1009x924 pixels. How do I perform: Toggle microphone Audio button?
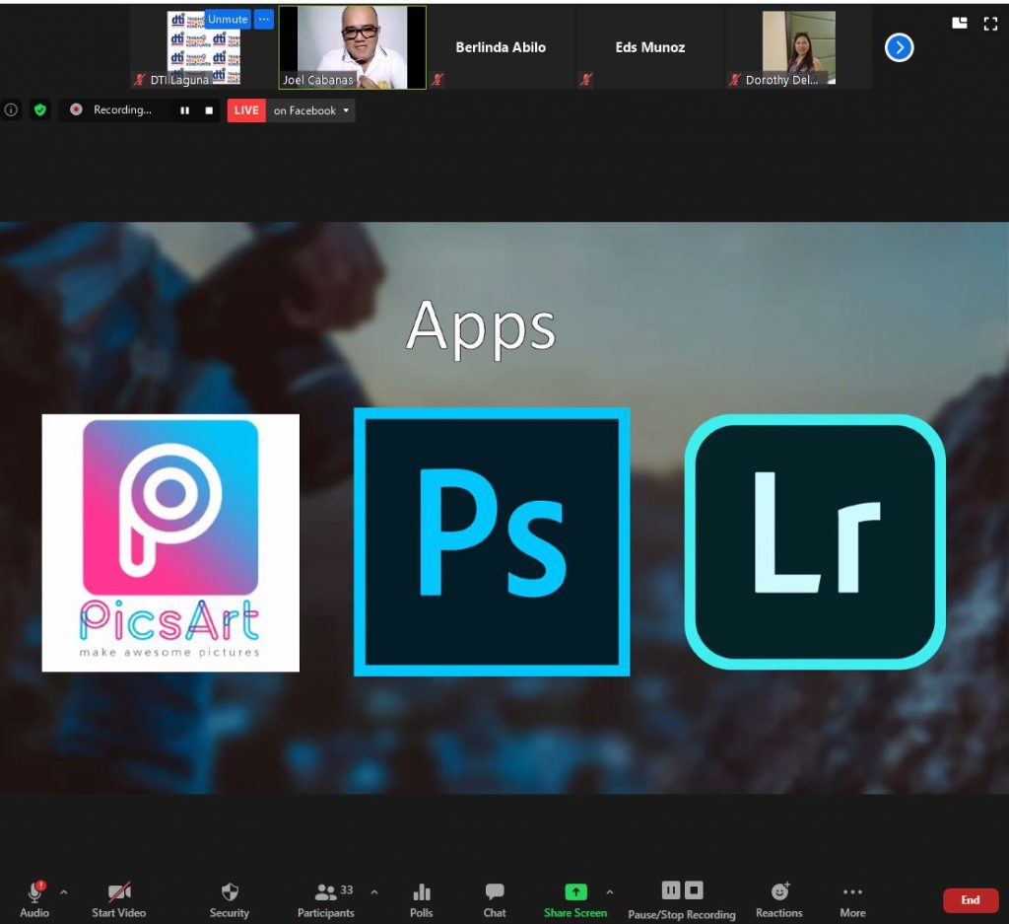[34, 892]
